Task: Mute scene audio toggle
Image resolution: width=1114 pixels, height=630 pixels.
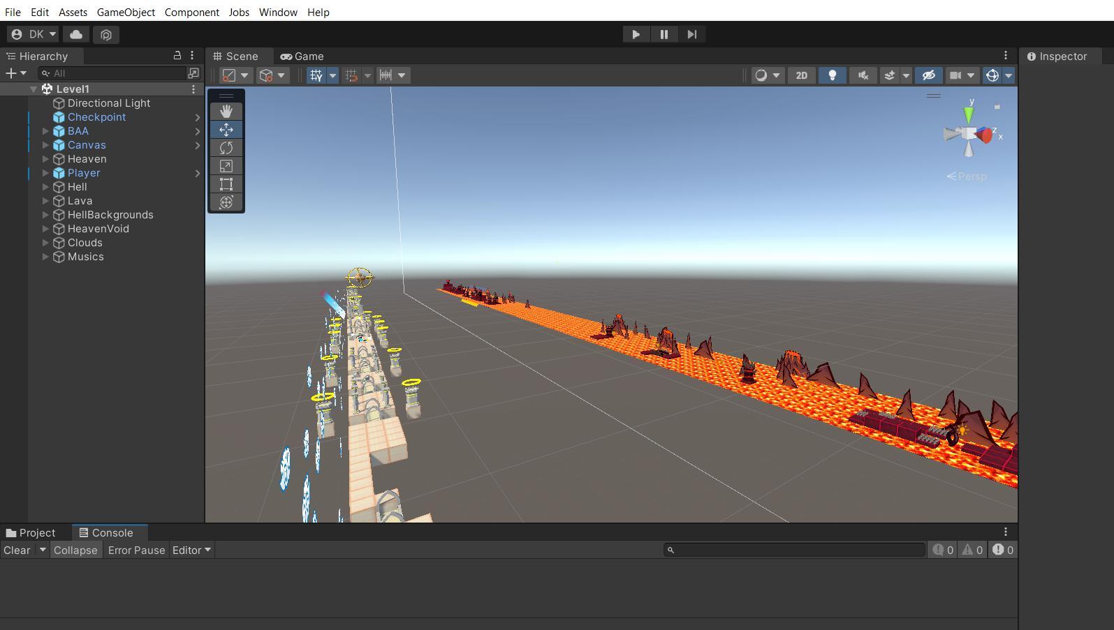Action: (863, 75)
